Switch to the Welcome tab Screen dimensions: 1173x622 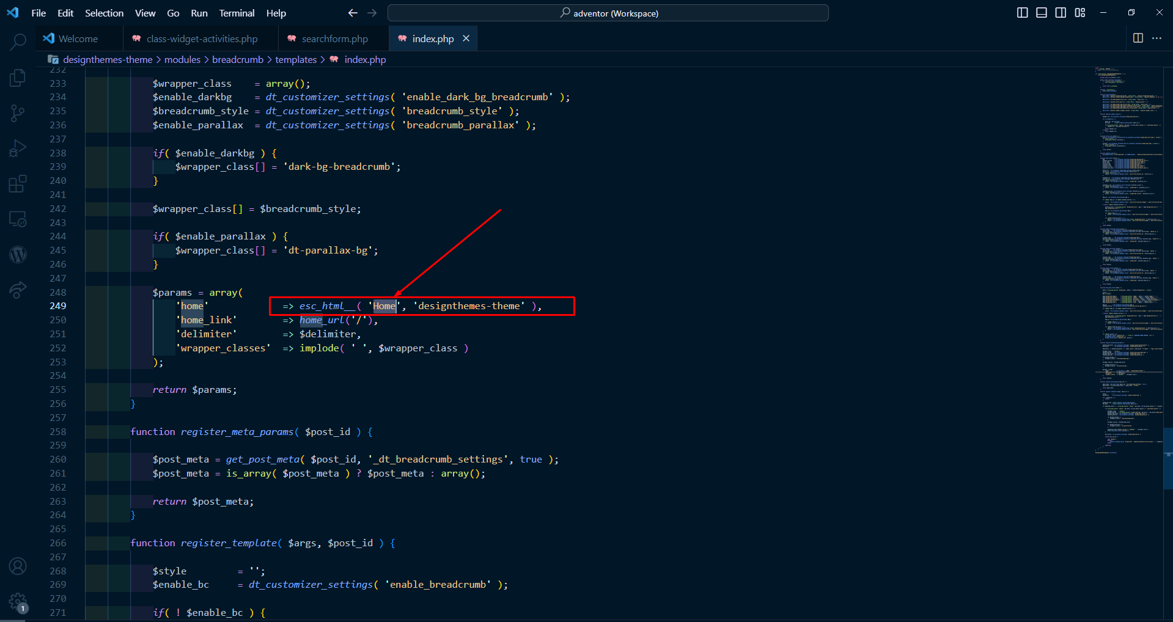point(78,38)
